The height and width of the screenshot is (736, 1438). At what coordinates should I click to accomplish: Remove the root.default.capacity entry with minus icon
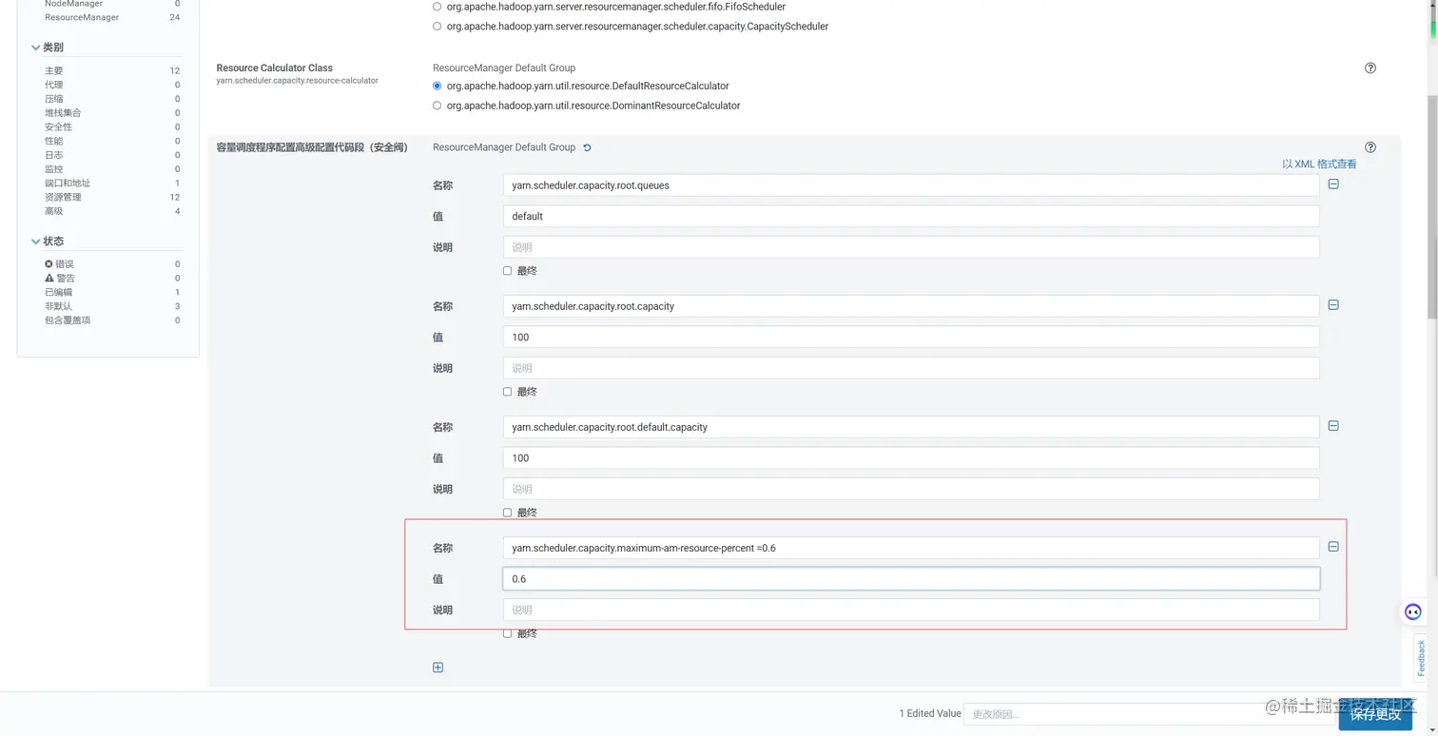coord(1333,426)
